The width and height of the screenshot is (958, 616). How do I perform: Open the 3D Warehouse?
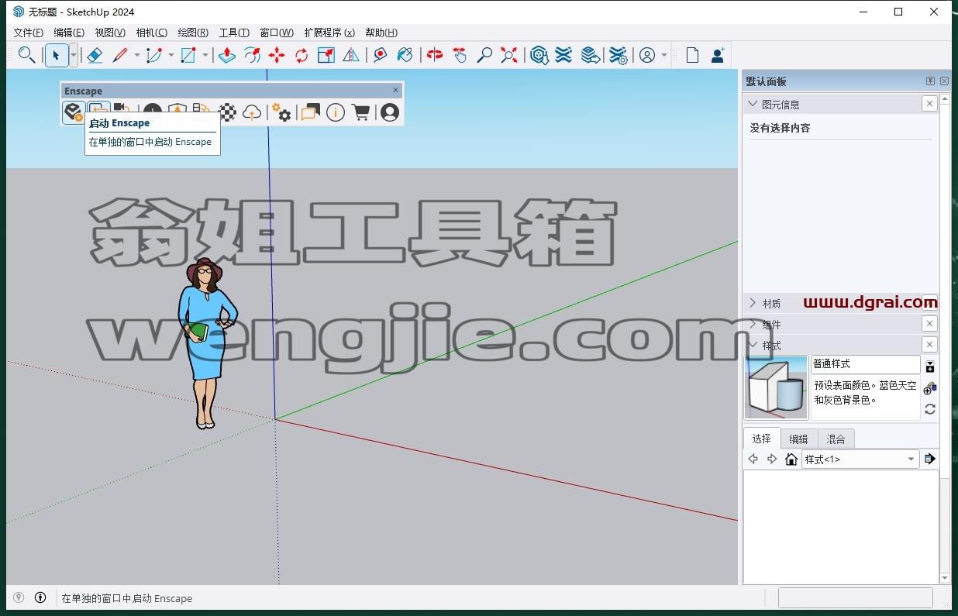coord(539,55)
